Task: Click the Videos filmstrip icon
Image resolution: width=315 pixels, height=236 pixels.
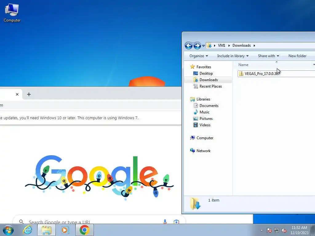Action: (195, 125)
